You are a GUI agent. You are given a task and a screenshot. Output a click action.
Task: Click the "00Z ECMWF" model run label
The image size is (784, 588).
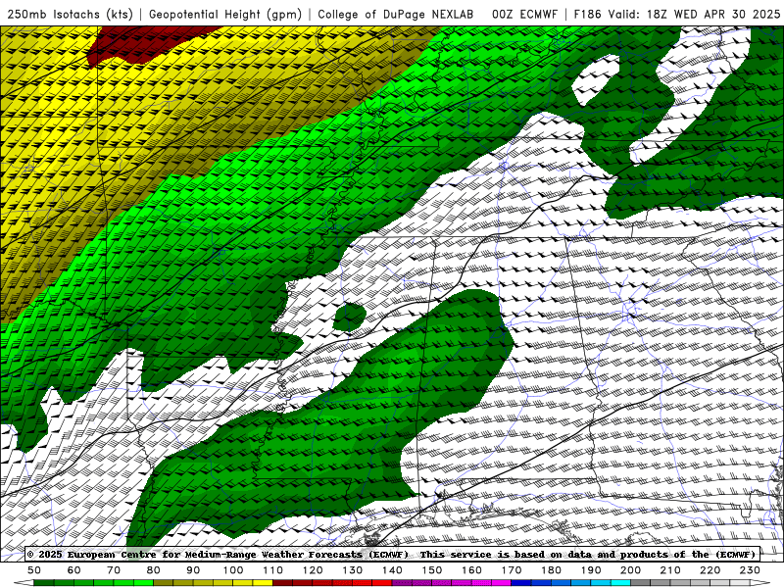point(524,14)
